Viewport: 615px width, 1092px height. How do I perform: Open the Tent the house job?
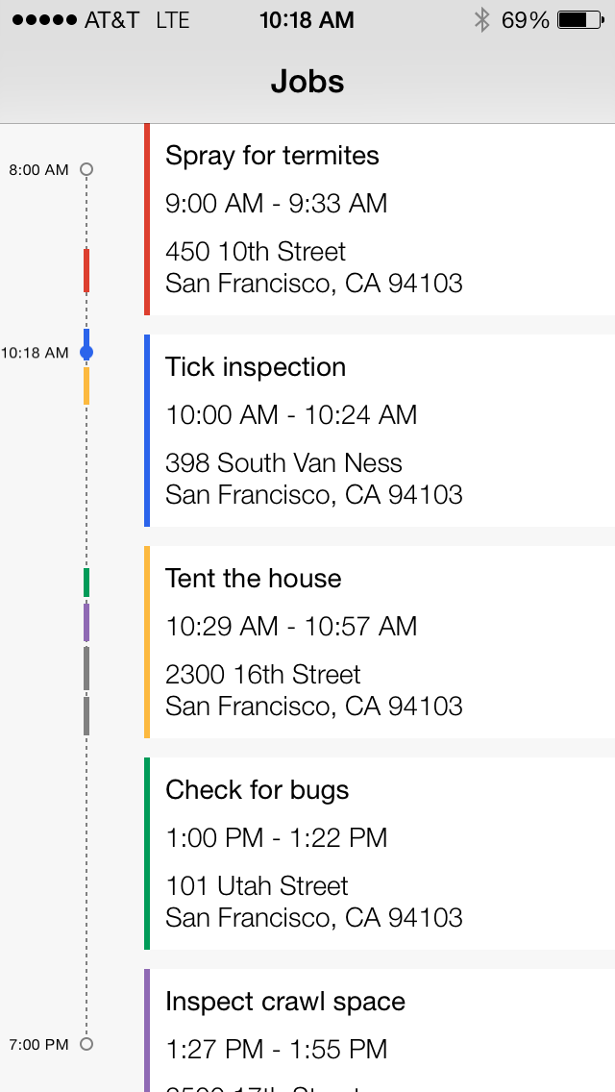click(254, 579)
